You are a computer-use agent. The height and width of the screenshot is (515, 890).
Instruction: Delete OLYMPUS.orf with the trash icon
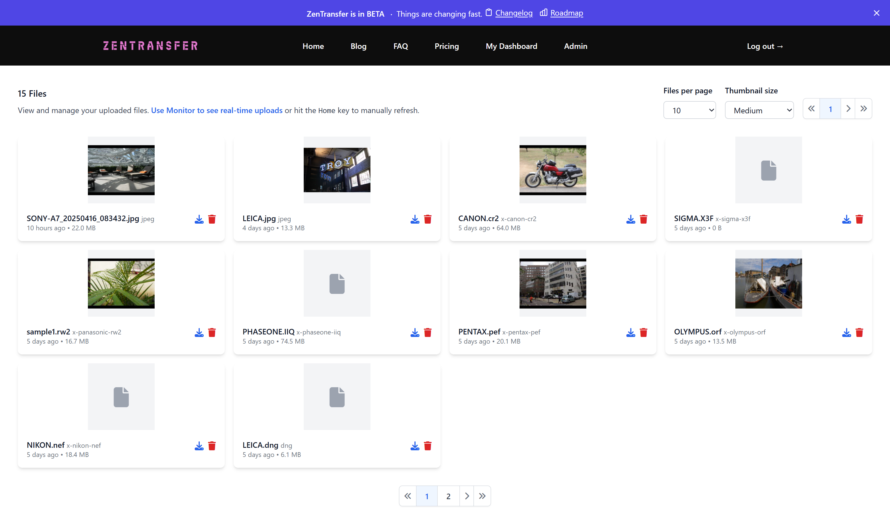coord(860,332)
